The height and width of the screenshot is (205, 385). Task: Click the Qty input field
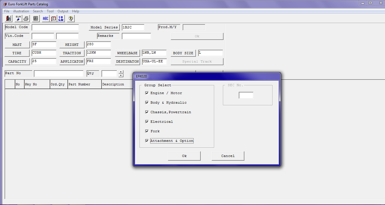109,73
